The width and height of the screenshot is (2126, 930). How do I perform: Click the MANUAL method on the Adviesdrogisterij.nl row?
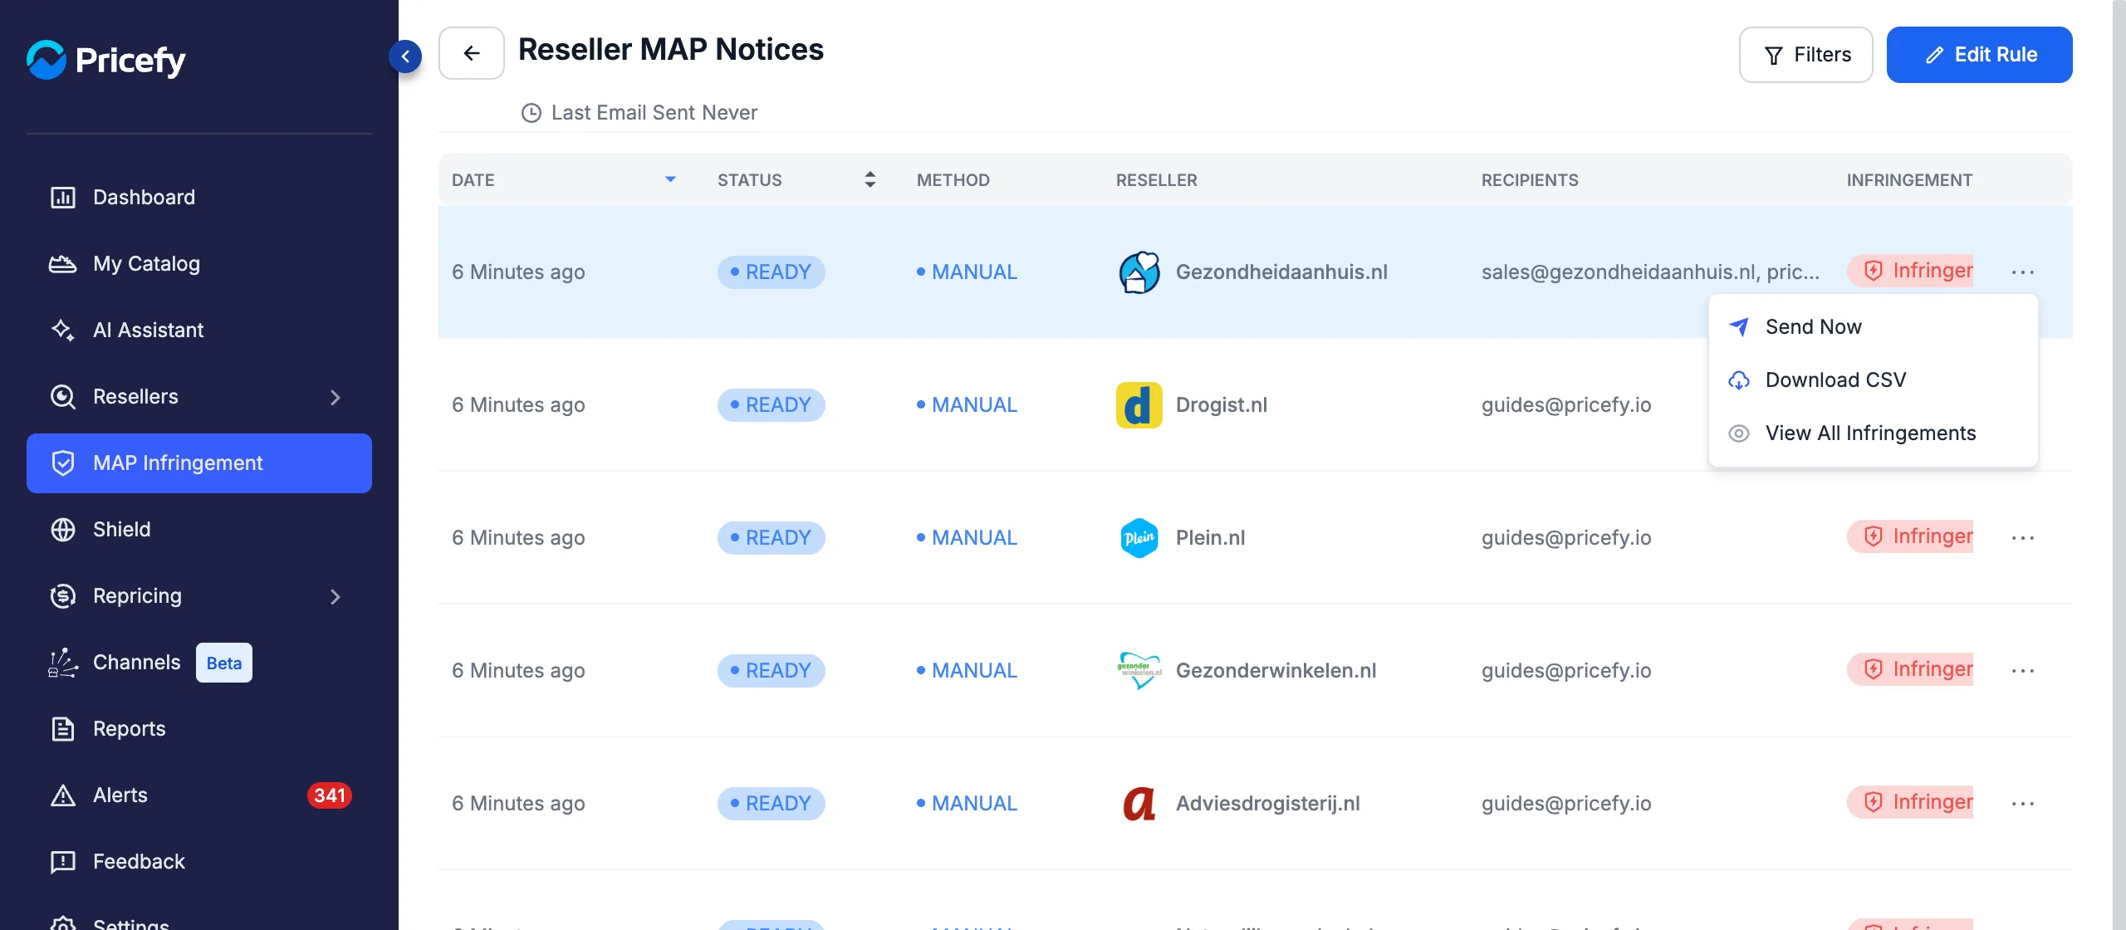click(967, 804)
